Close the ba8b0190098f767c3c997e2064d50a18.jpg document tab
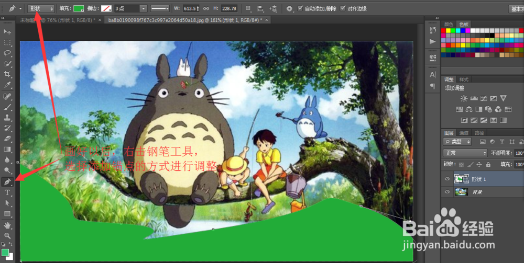 [x=267, y=20]
